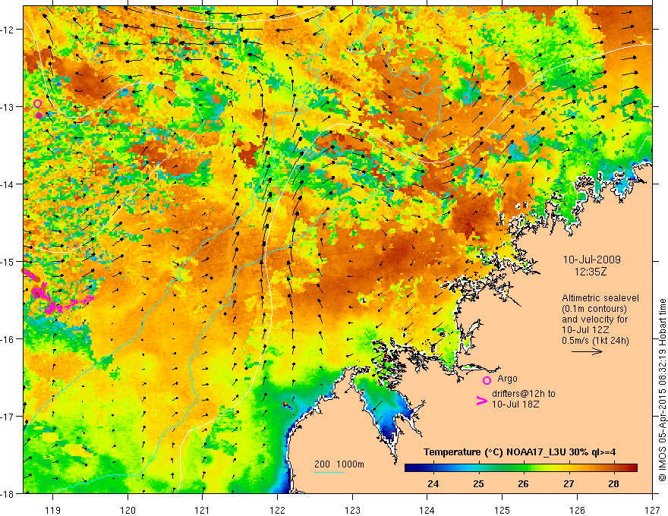Click the 'Argo' legend label

click(507, 379)
